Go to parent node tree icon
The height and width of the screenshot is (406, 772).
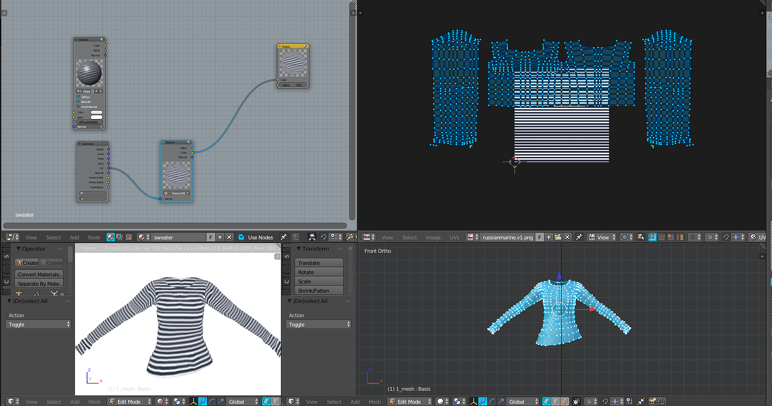point(295,237)
